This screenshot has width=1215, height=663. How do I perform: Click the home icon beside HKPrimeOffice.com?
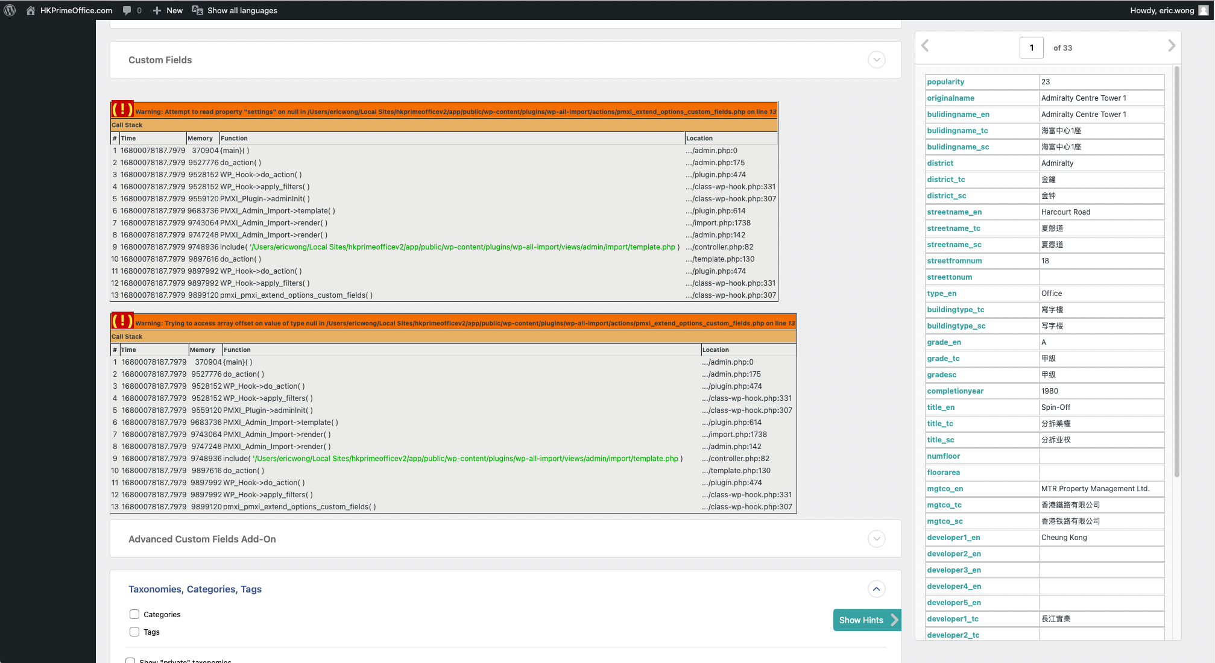click(x=30, y=10)
